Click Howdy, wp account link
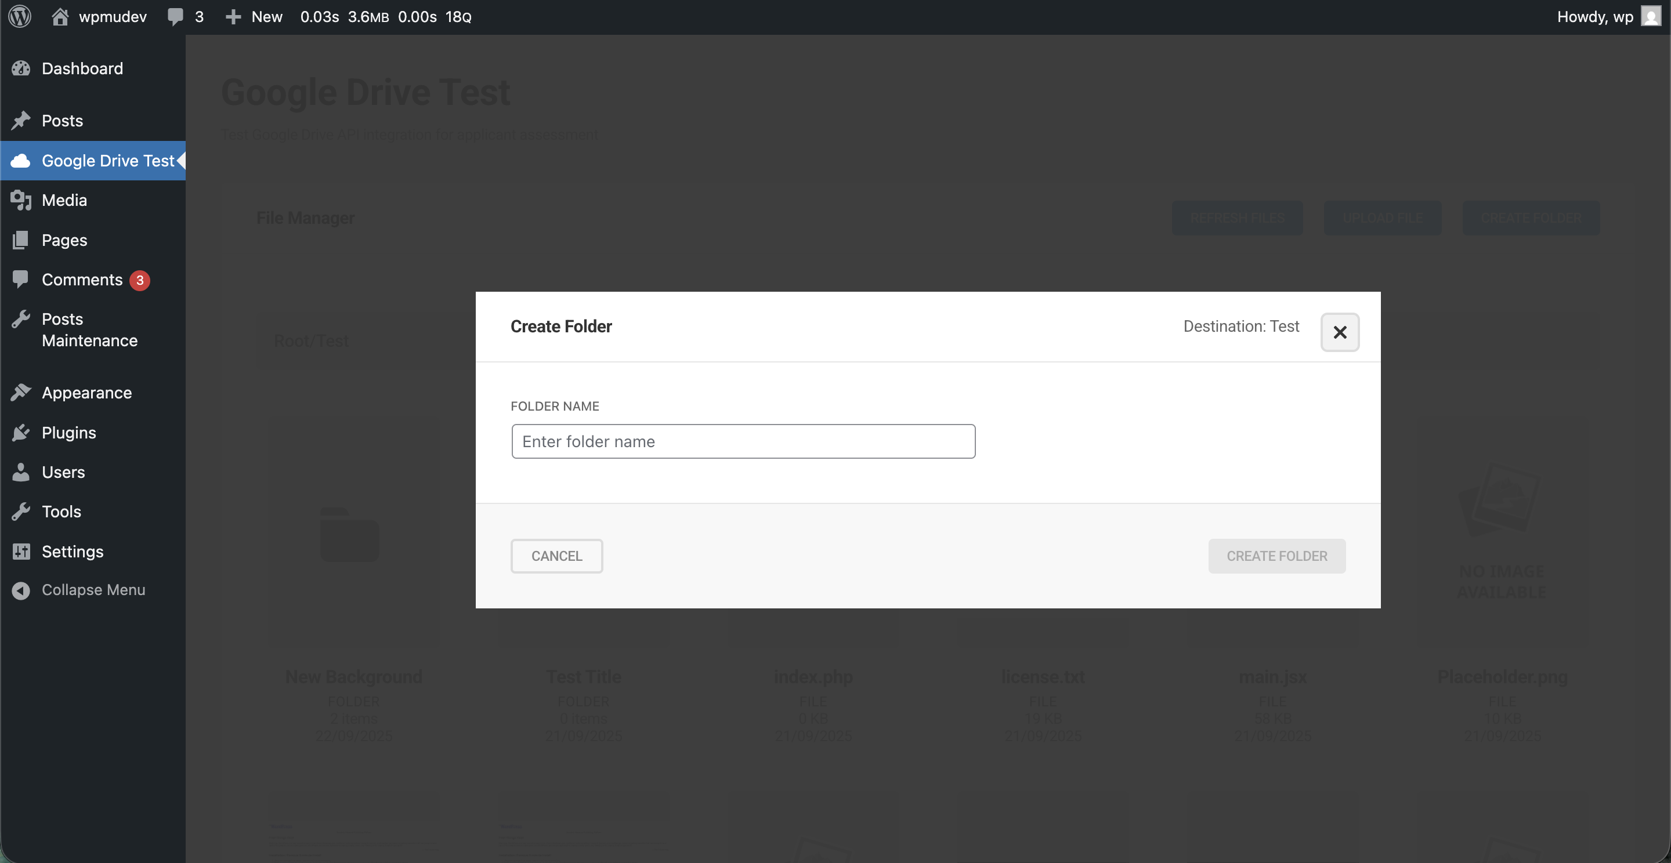Viewport: 1671px width, 863px height. [1595, 17]
